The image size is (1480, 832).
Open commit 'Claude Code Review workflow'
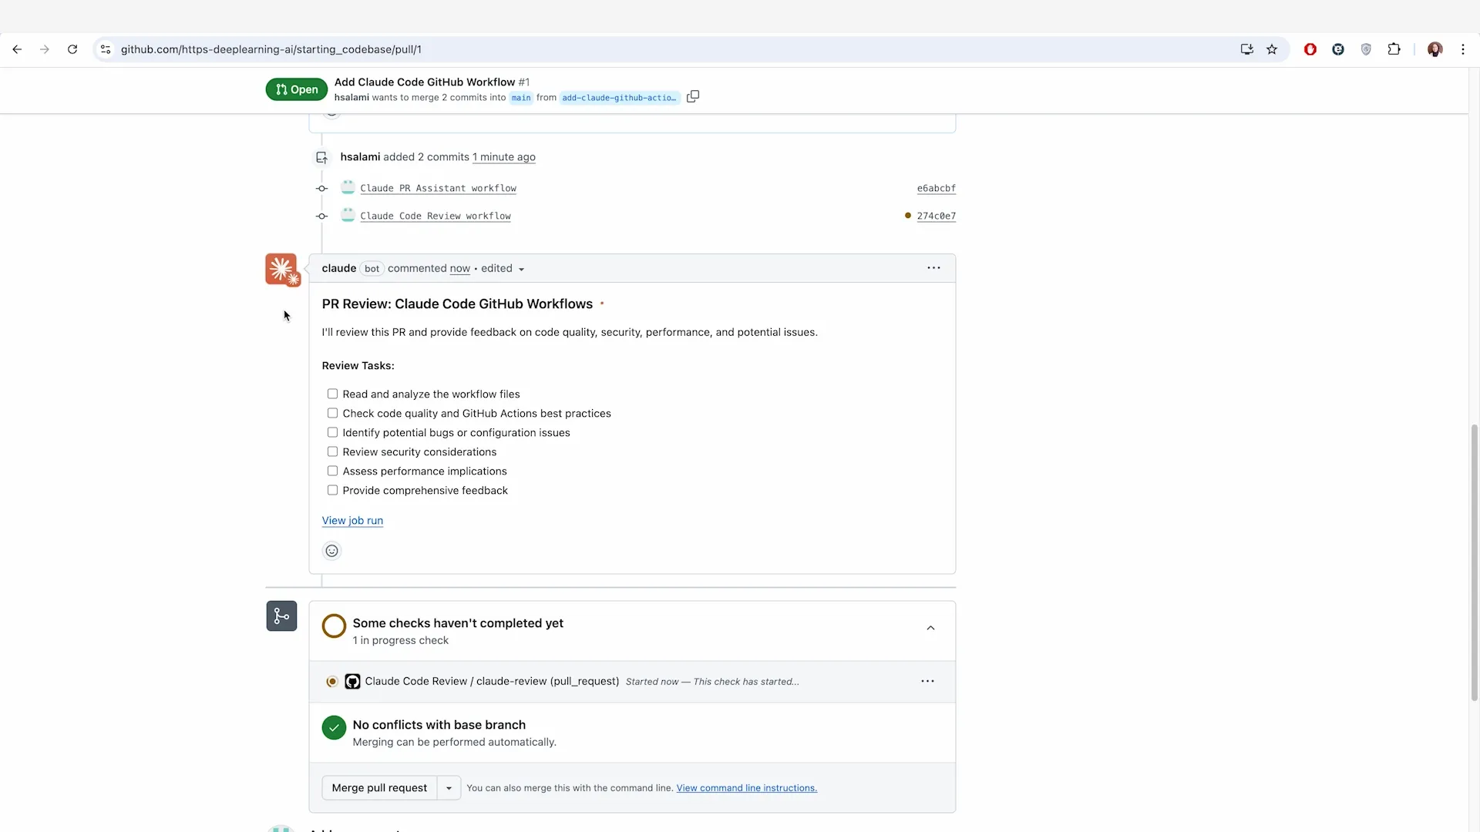[x=436, y=216]
